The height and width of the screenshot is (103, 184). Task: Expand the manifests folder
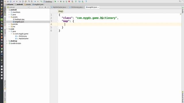pyautogui.click(x=9, y=12)
